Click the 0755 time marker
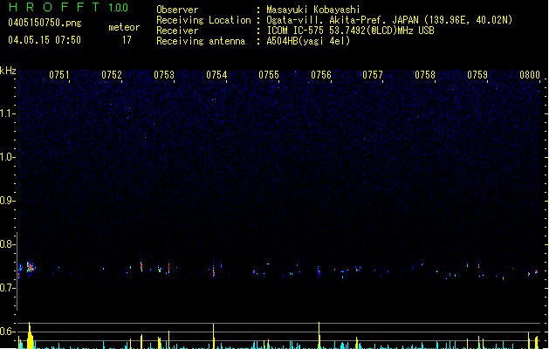Viewport: 549px width, 349px height. (269, 75)
